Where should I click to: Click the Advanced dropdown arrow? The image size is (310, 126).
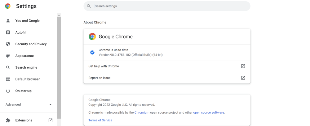pos(51,105)
